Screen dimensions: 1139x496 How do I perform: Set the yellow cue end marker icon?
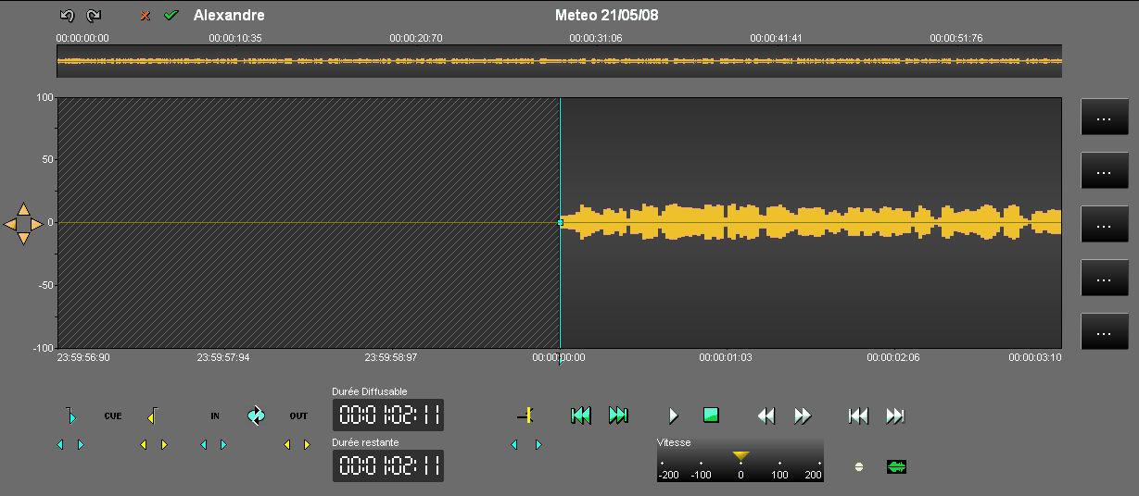click(x=153, y=415)
